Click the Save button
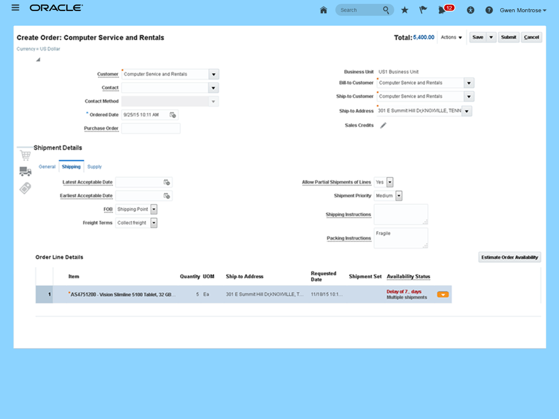This screenshot has width=559, height=419. tap(477, 37)
